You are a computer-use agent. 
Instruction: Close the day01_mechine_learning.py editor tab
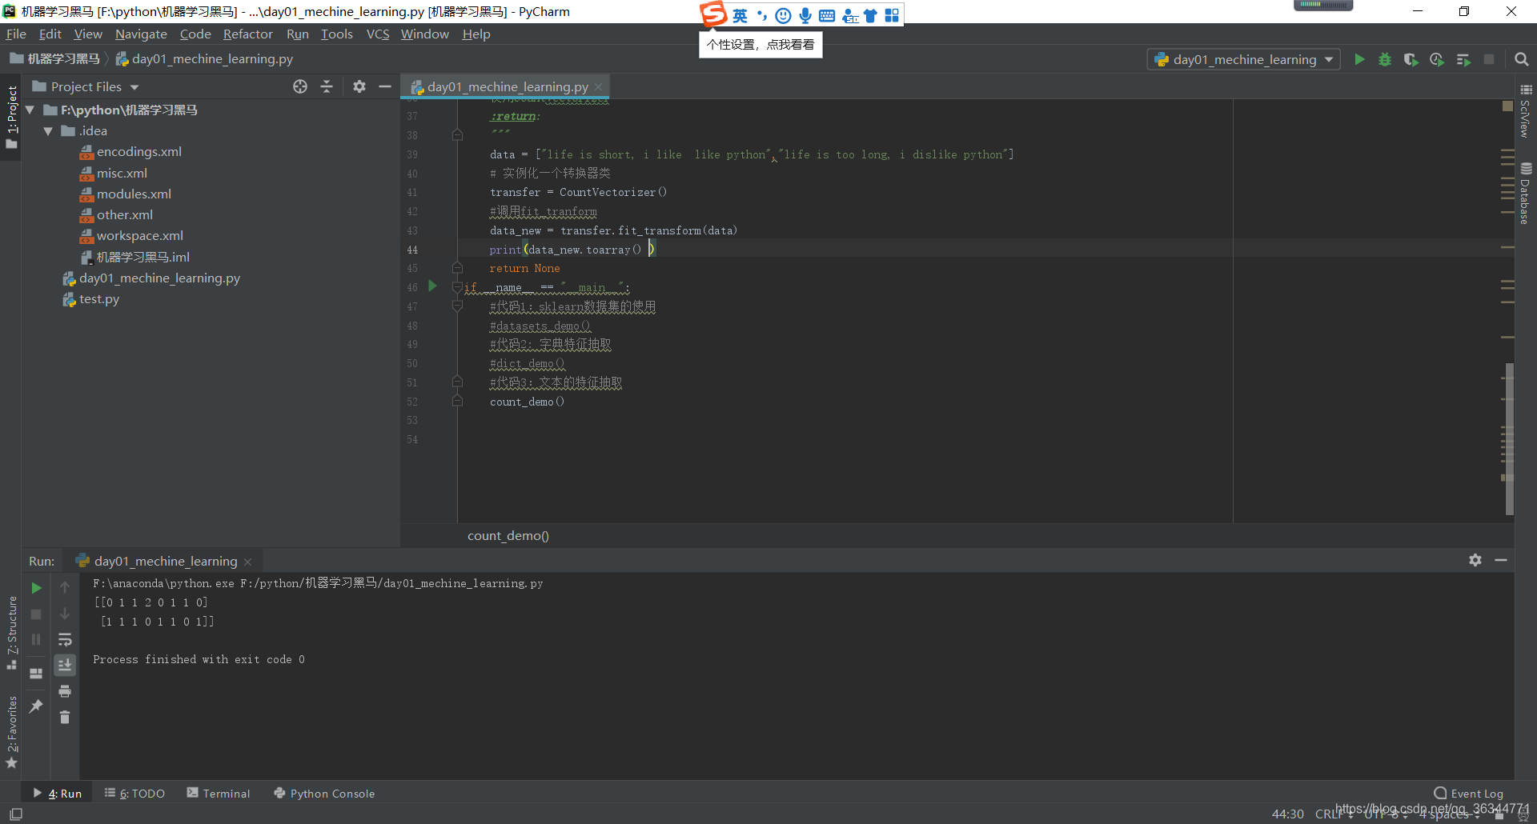pyautogui.click(x=598, y=86)
